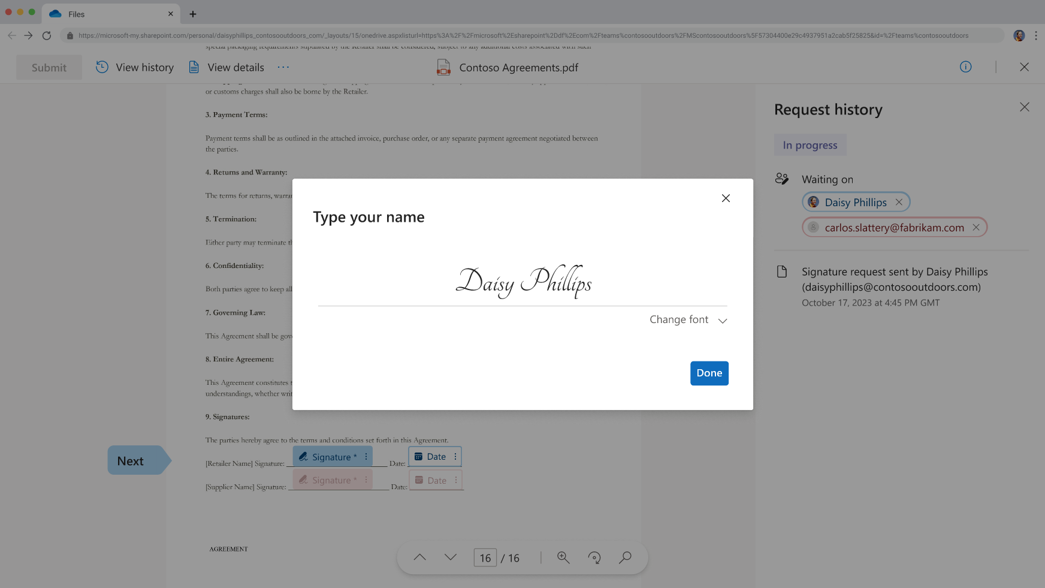Click the View details document icon
Image resolution: width=1045 pixels, height=588 pixels.
(x=194, y=67)
